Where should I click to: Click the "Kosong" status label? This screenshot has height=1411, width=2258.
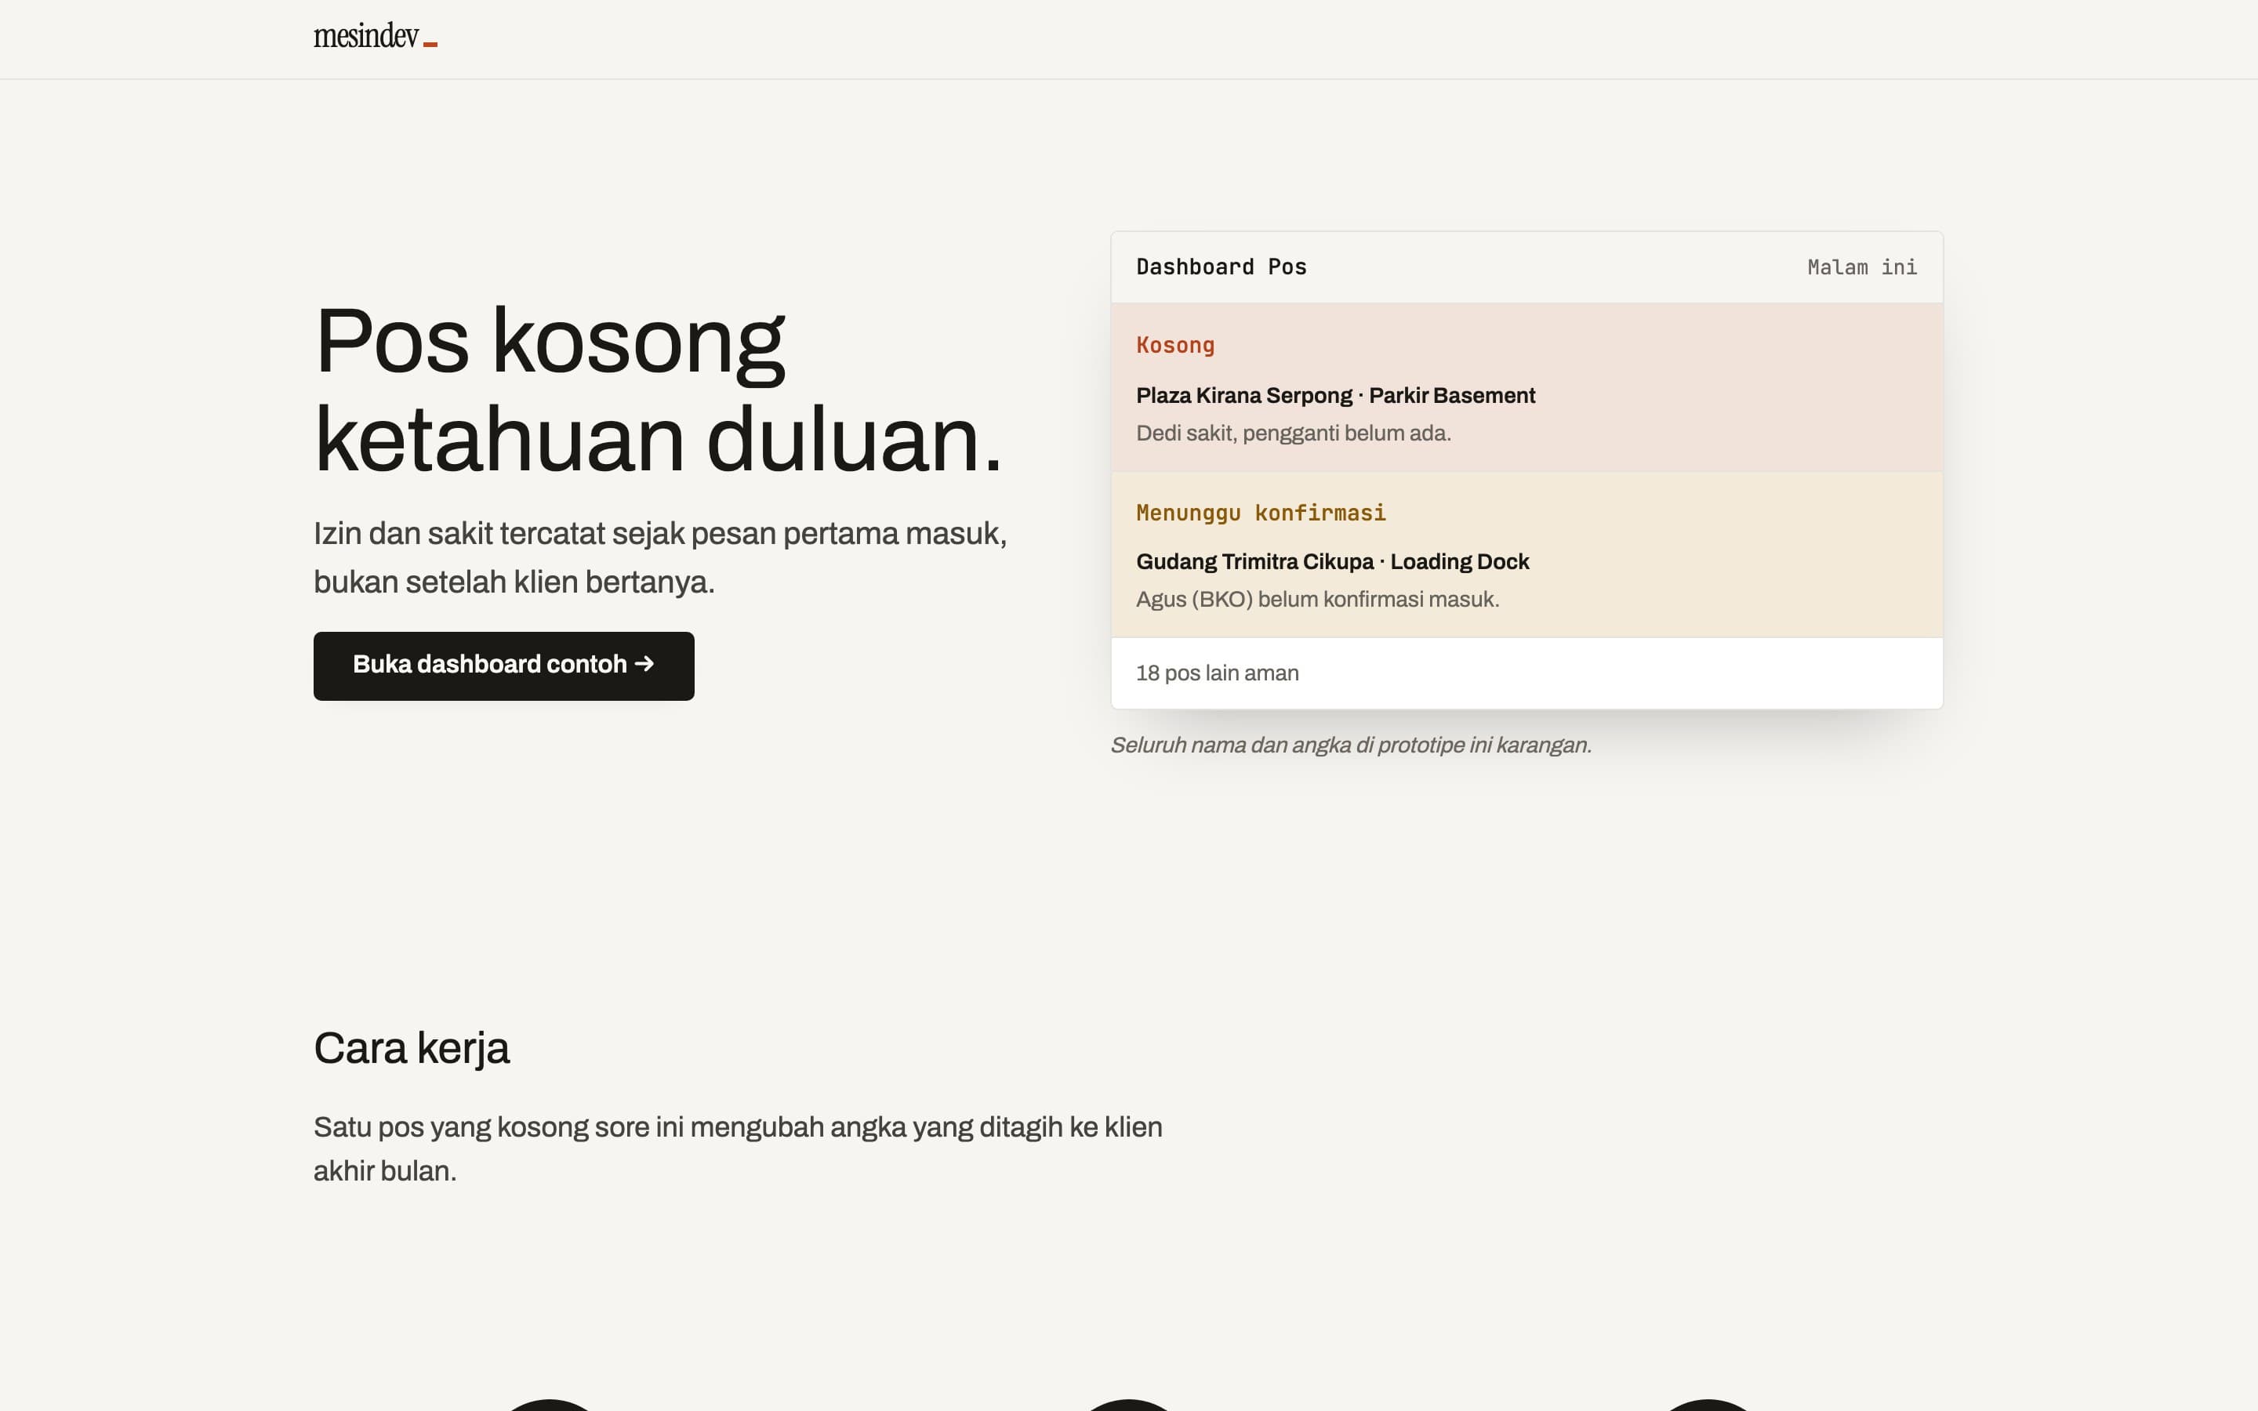tap(1174, 345)
